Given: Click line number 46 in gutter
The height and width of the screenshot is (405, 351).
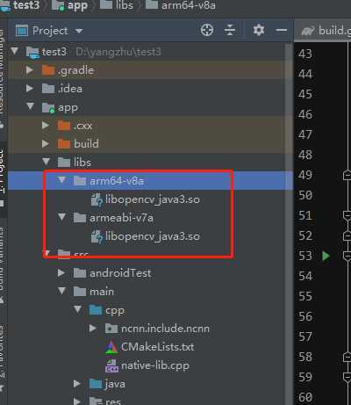Looking at the screenshot, I should coord(305,114).
